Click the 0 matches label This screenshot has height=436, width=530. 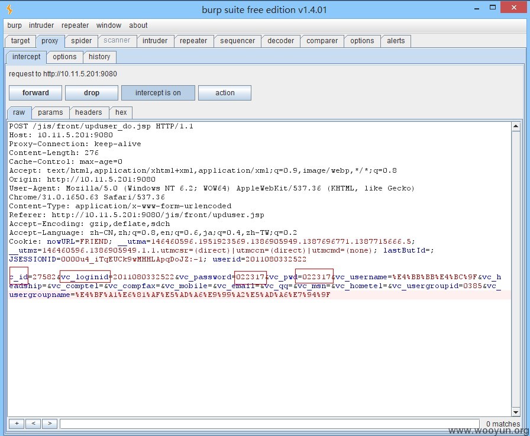(x=503, y=424)
